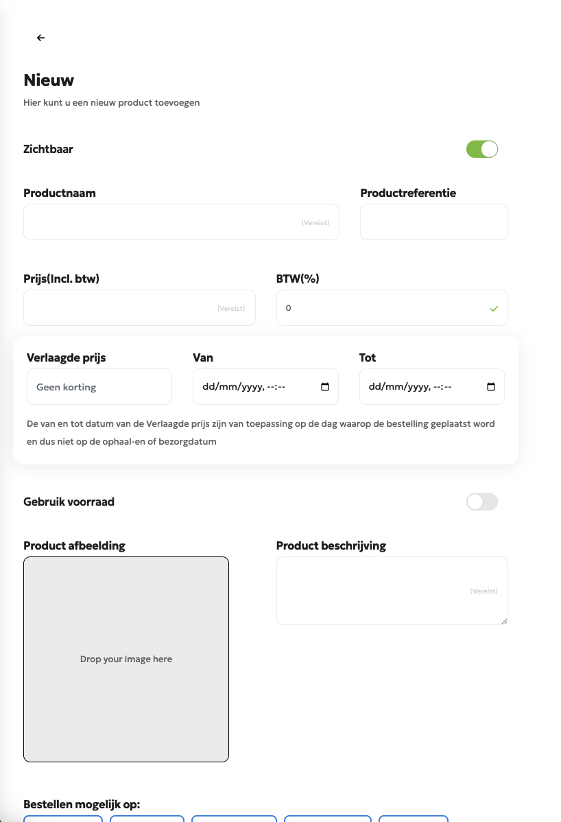Select the third Bestellen mogelijk op option
This screenshot has height=822, width=561.
tap(234, 819)
